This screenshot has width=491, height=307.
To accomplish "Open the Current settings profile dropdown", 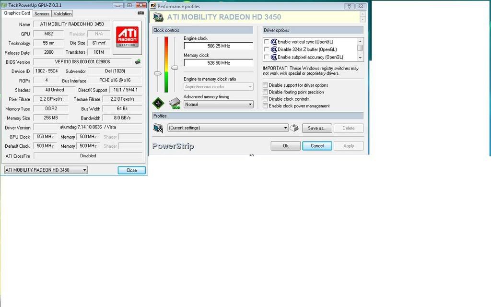I will pos(228,128).
